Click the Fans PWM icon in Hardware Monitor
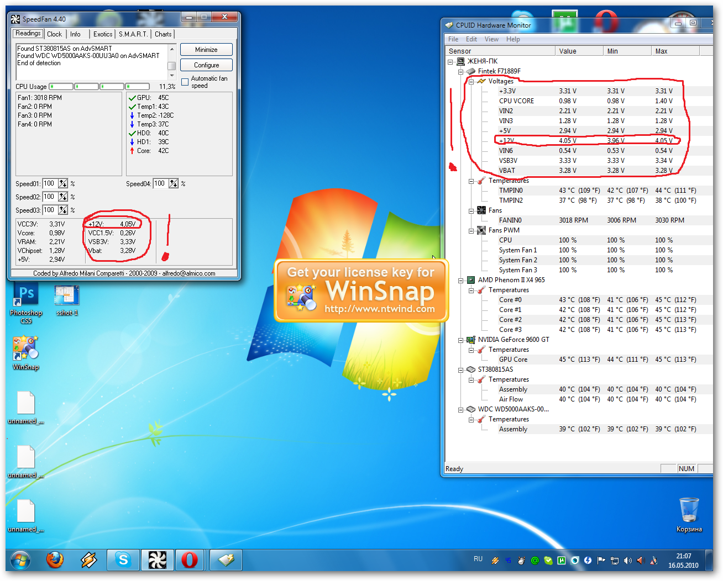Viewport: 723px width, 581px height. (x=481, y=230)
